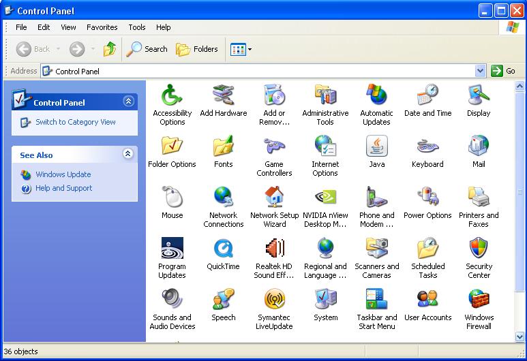Open the System icon

pos(325,299)
